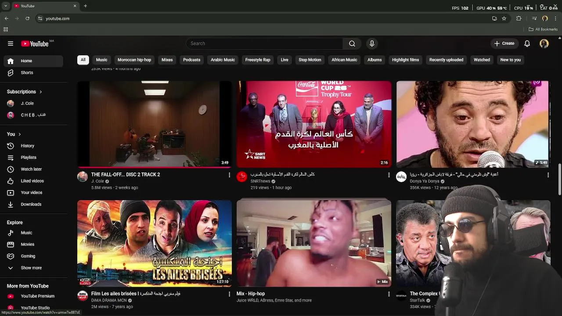The height and width of the screenshot is (316, 562).
Task: Bookmark this page with star icon
Action: click(x=504, y=18)
